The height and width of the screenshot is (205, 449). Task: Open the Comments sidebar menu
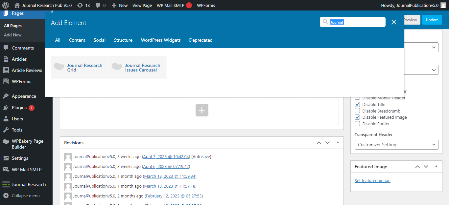pyautogui.click(x=23, y=48)
